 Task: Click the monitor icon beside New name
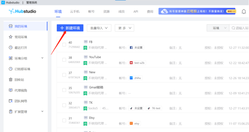(x=85, y=72)
